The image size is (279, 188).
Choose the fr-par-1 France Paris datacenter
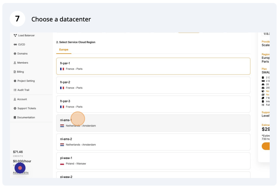(x=153, y=66)
